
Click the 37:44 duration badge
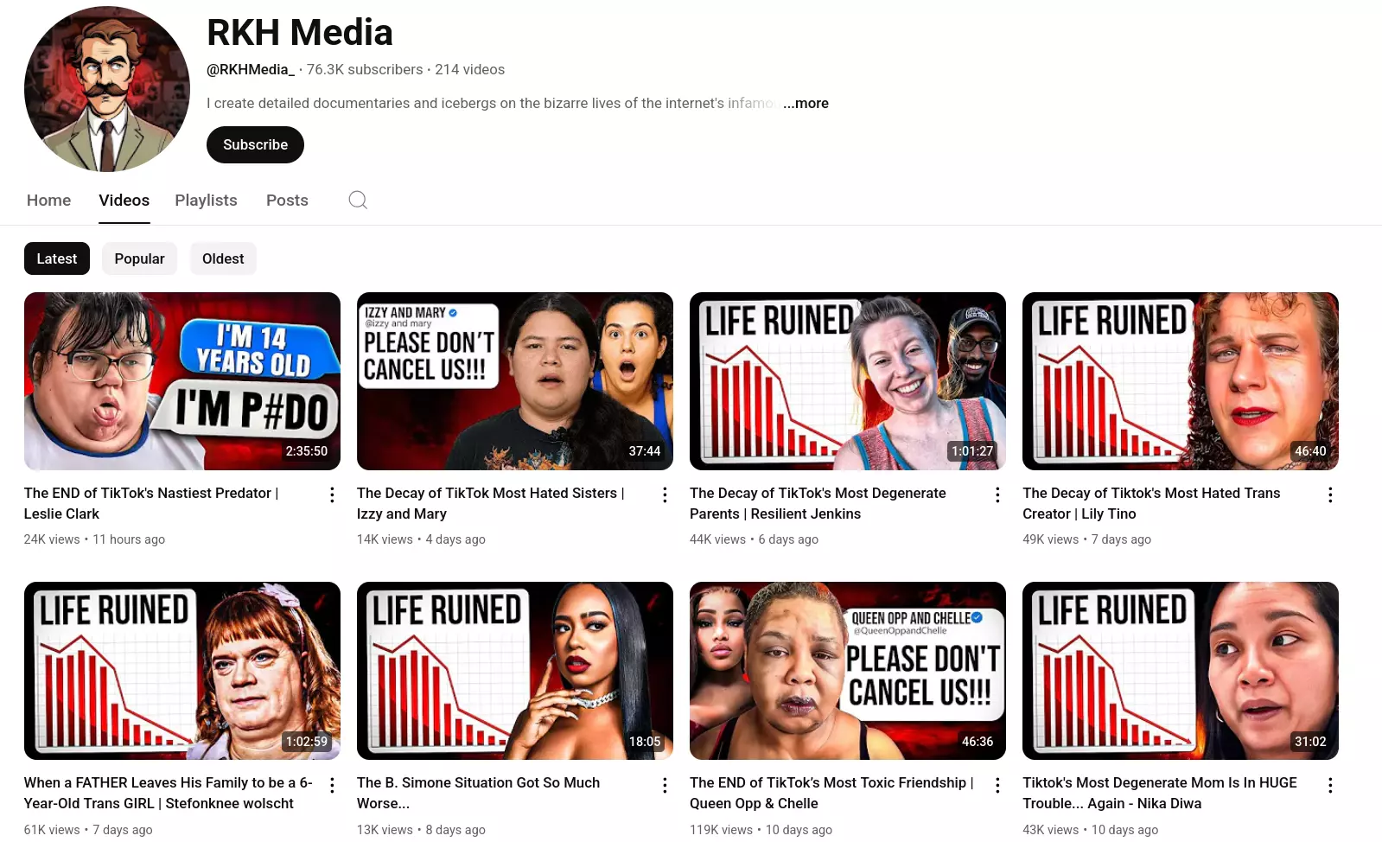point(645,451)
